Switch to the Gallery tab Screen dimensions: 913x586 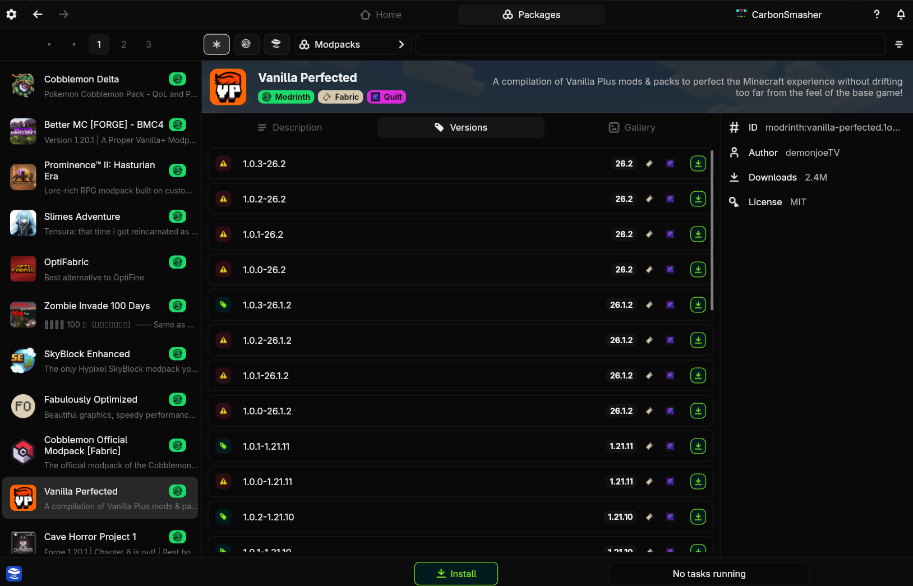click(x=632, y=127)
